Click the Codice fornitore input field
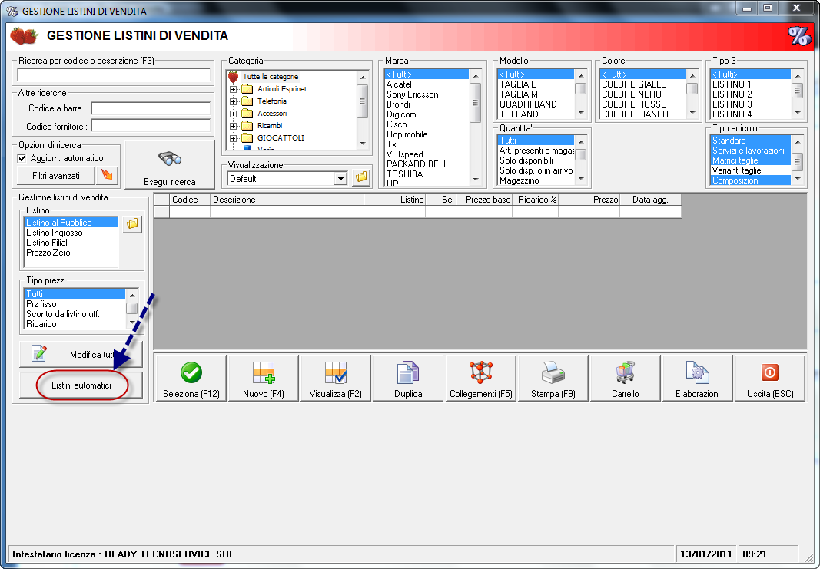This screenshot has height=569, width=820. point(151,126)
